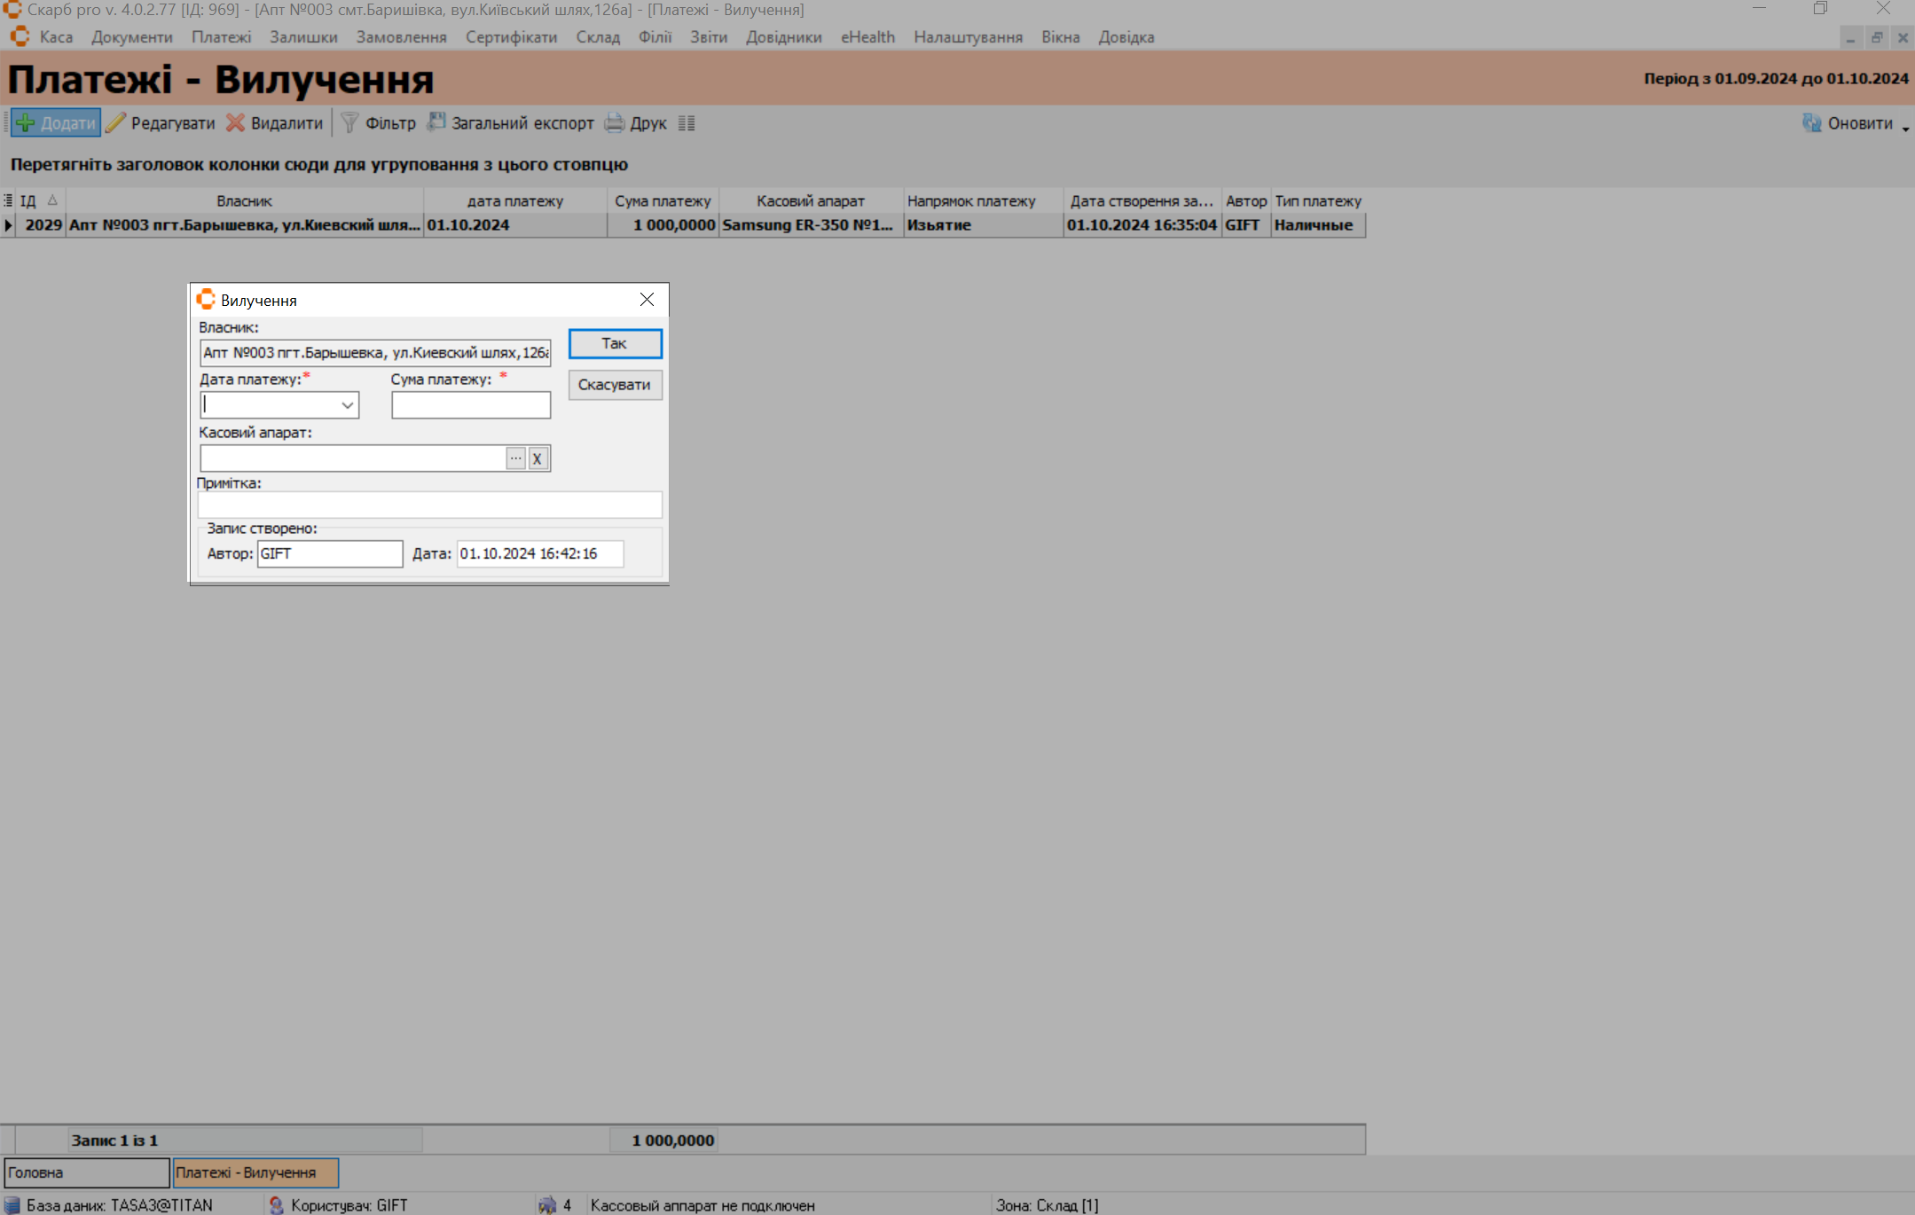Open the Фільтр funnel tool

tap(350, 123)
